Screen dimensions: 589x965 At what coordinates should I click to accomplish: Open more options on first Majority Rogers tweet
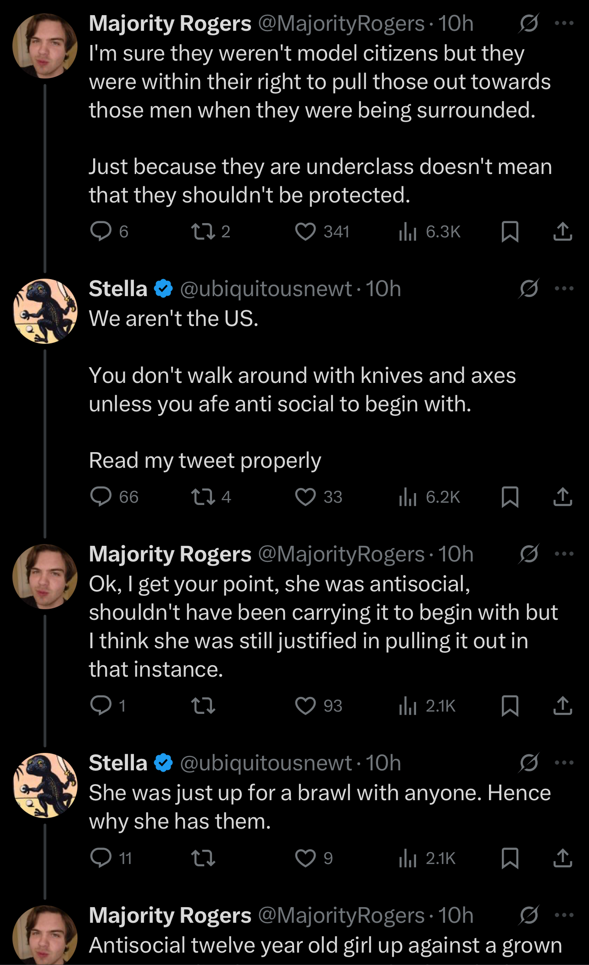click(x=564, y=23)
